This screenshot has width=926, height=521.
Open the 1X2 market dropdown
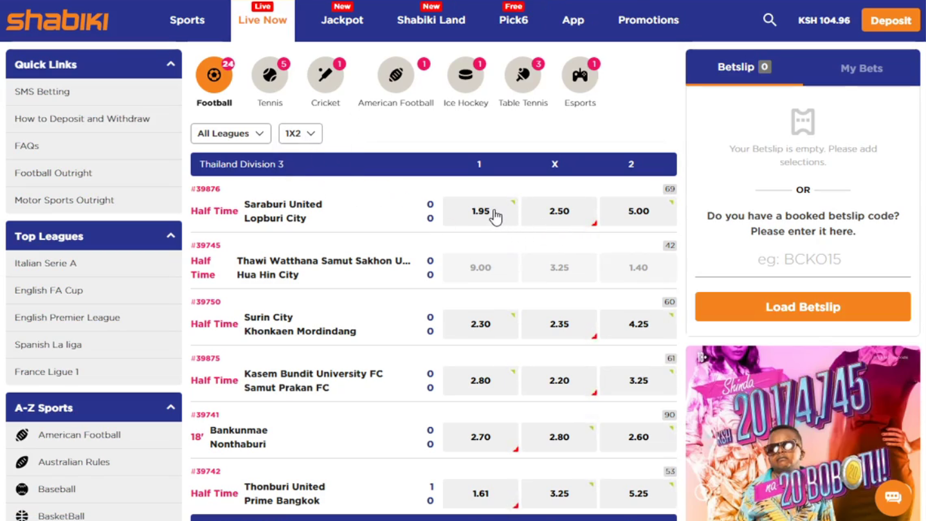(x=300, y=134)
